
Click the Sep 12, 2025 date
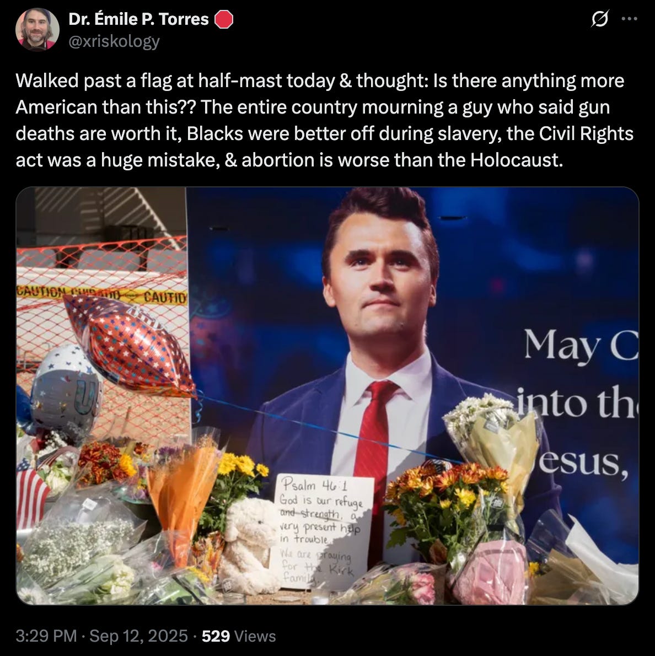[x=138, y=636]
